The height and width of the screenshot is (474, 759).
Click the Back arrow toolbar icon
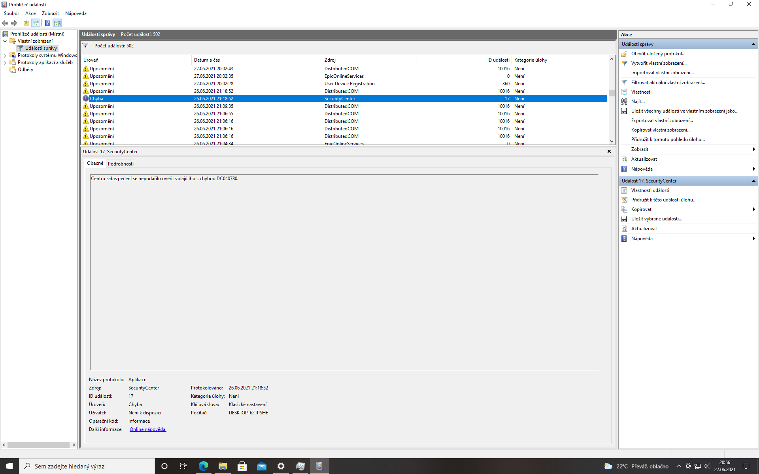pos(5,23)
